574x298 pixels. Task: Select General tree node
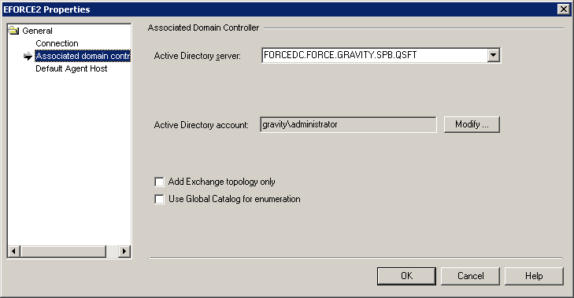(37, 31)
